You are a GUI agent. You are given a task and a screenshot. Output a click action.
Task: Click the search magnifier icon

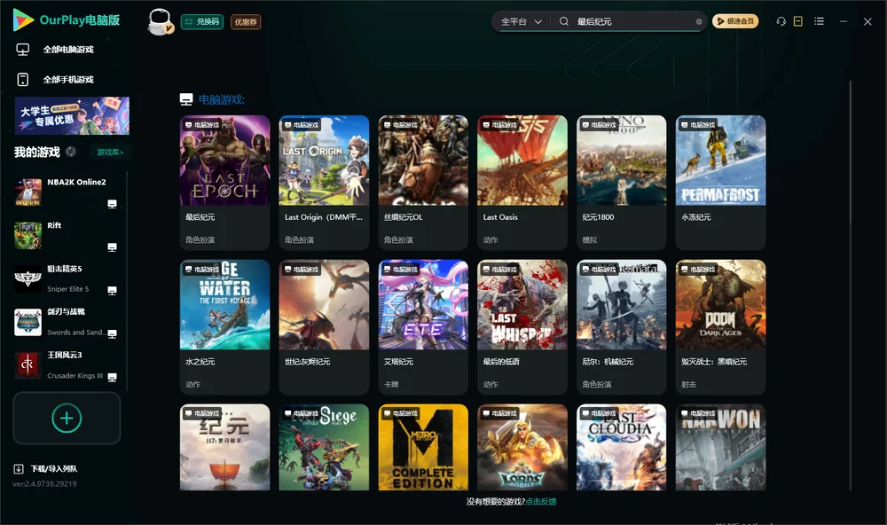point(564,21)
